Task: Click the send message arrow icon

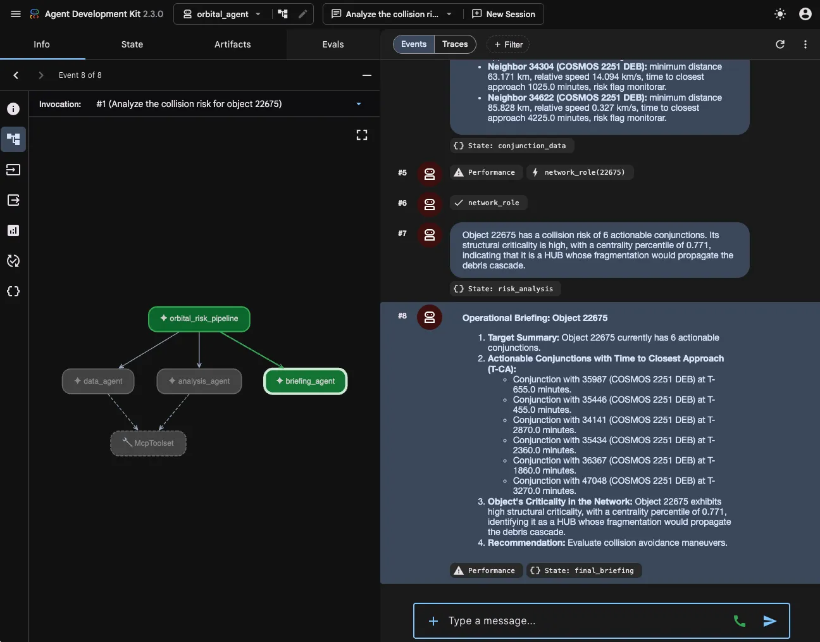Action: point(770,621)
